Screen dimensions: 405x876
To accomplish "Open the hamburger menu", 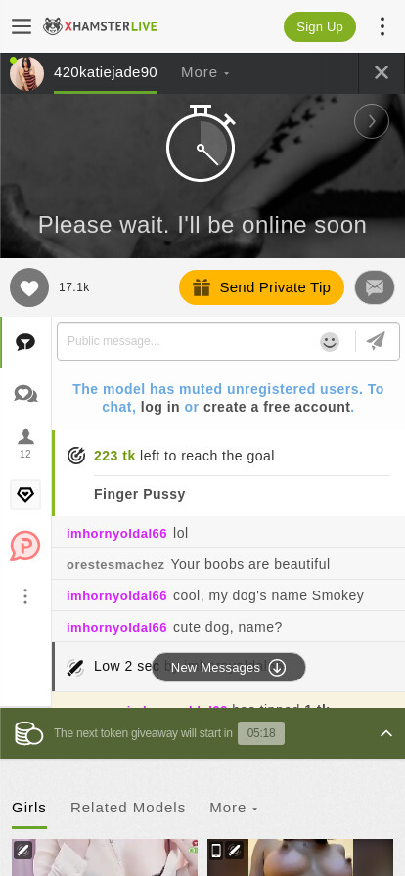I will [22, 26].
